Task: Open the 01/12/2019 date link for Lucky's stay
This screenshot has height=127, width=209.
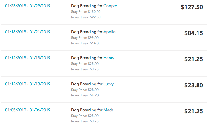Action: pos(28,84)
